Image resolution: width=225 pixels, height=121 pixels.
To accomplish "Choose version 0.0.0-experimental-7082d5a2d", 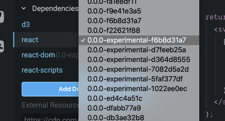I will (138, 69).
